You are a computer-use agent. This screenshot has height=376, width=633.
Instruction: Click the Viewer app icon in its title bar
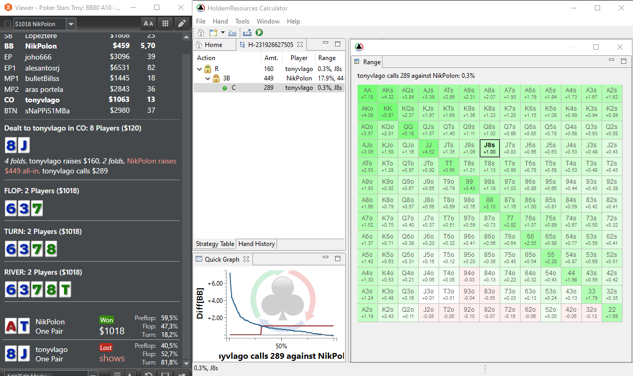tap(7, 8)
